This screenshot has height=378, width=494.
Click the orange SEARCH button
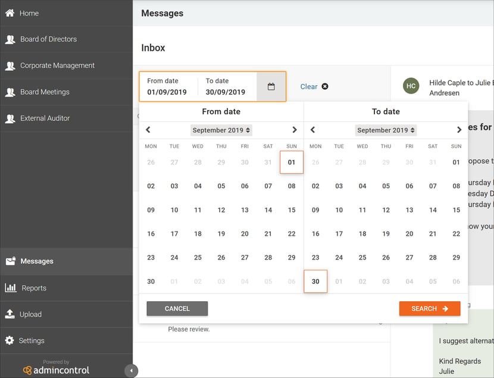pos(429,309)
